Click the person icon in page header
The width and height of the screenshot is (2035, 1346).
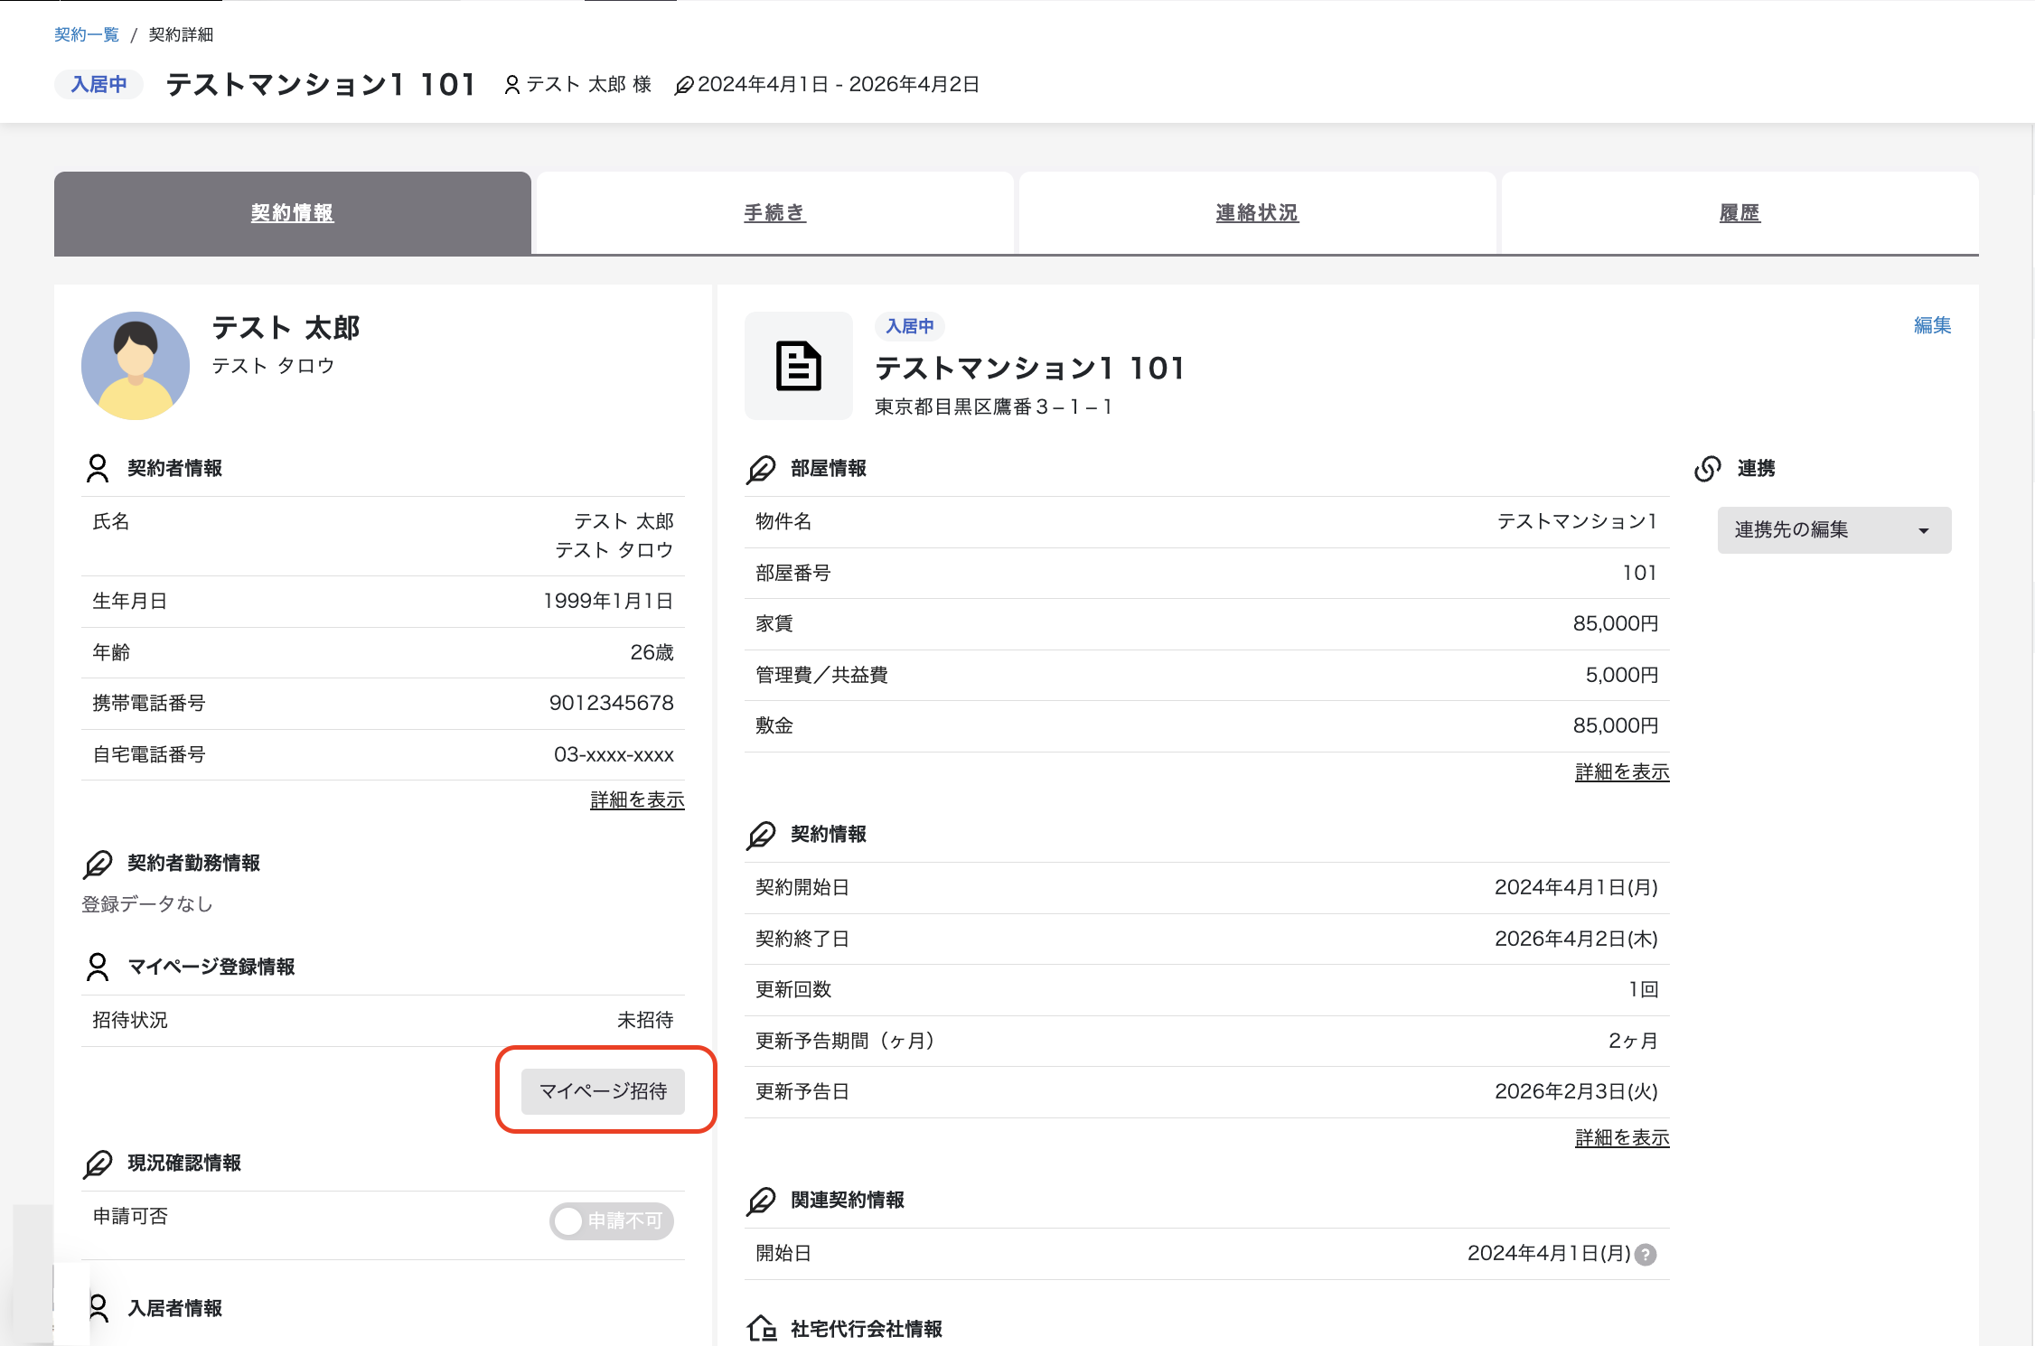point(511,85)
